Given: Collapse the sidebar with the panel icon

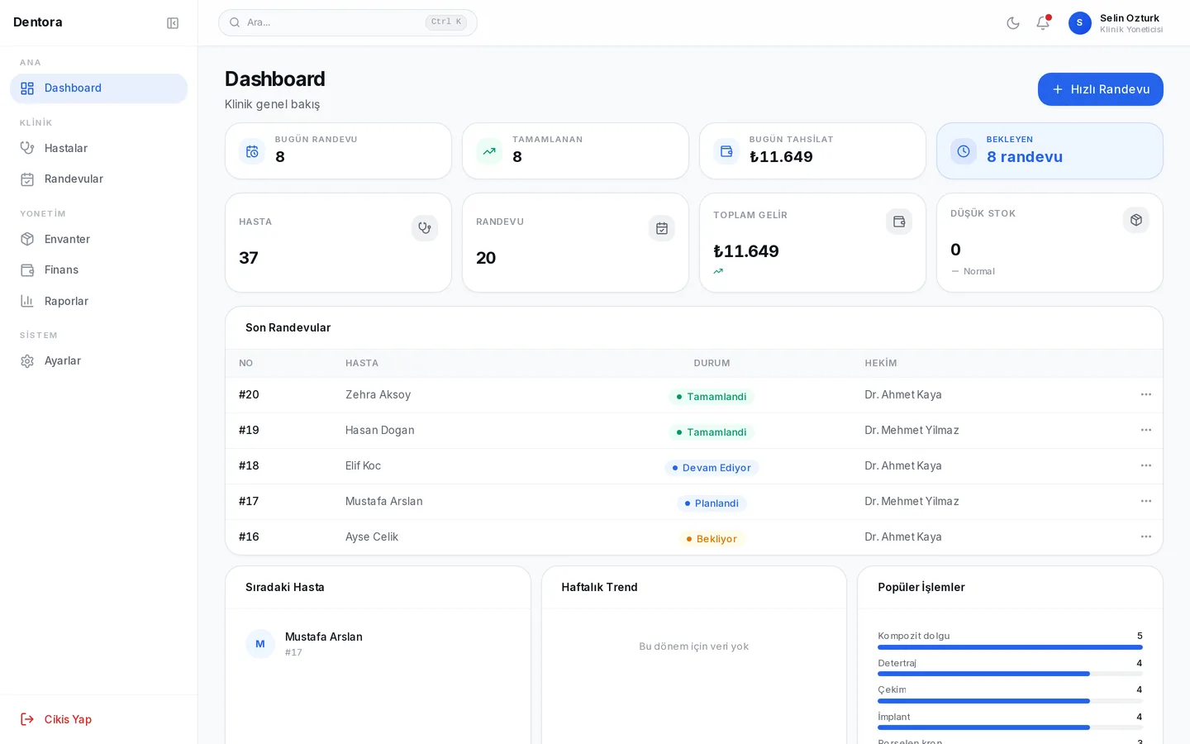Looking at the screenshot, I should tap(173, 23).
